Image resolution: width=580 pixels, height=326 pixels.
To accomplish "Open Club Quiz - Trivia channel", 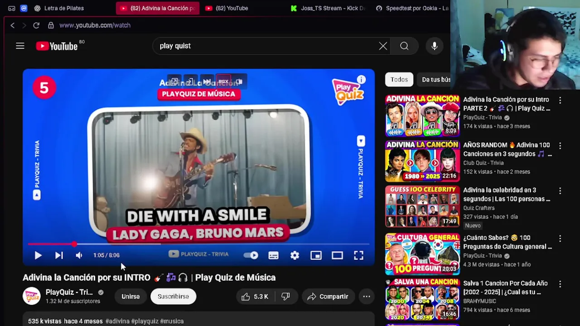I will (483, 163).
